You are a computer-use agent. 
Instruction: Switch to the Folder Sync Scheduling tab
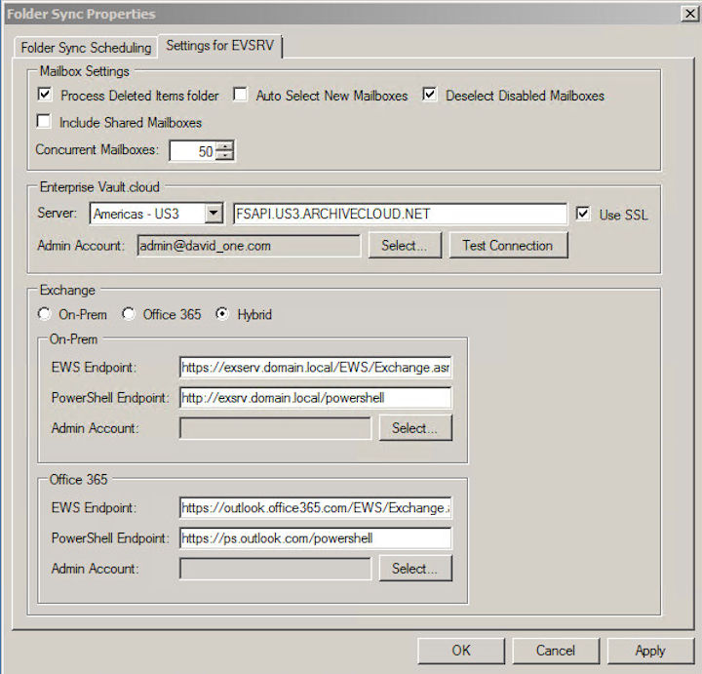coord(86,48)
